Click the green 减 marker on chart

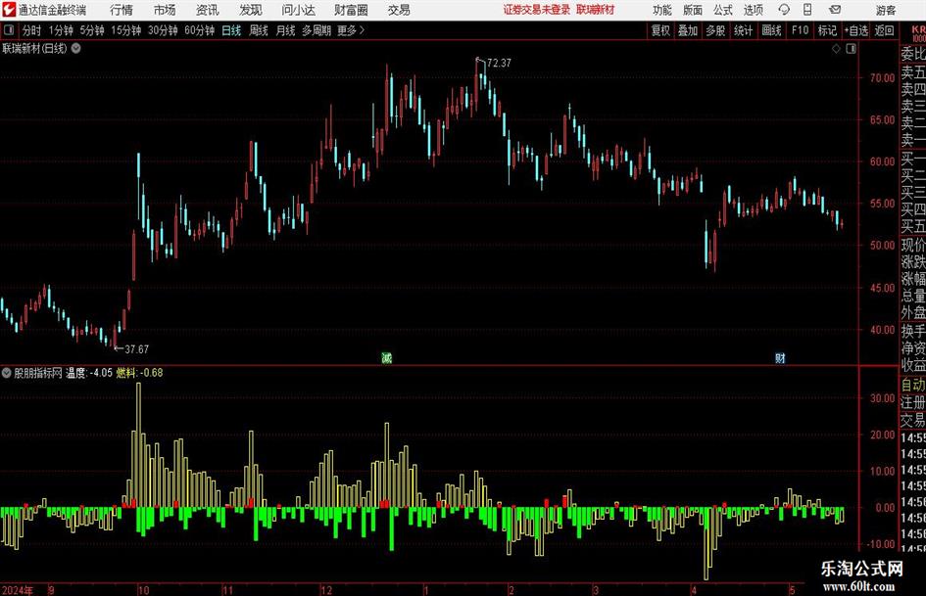387,357
